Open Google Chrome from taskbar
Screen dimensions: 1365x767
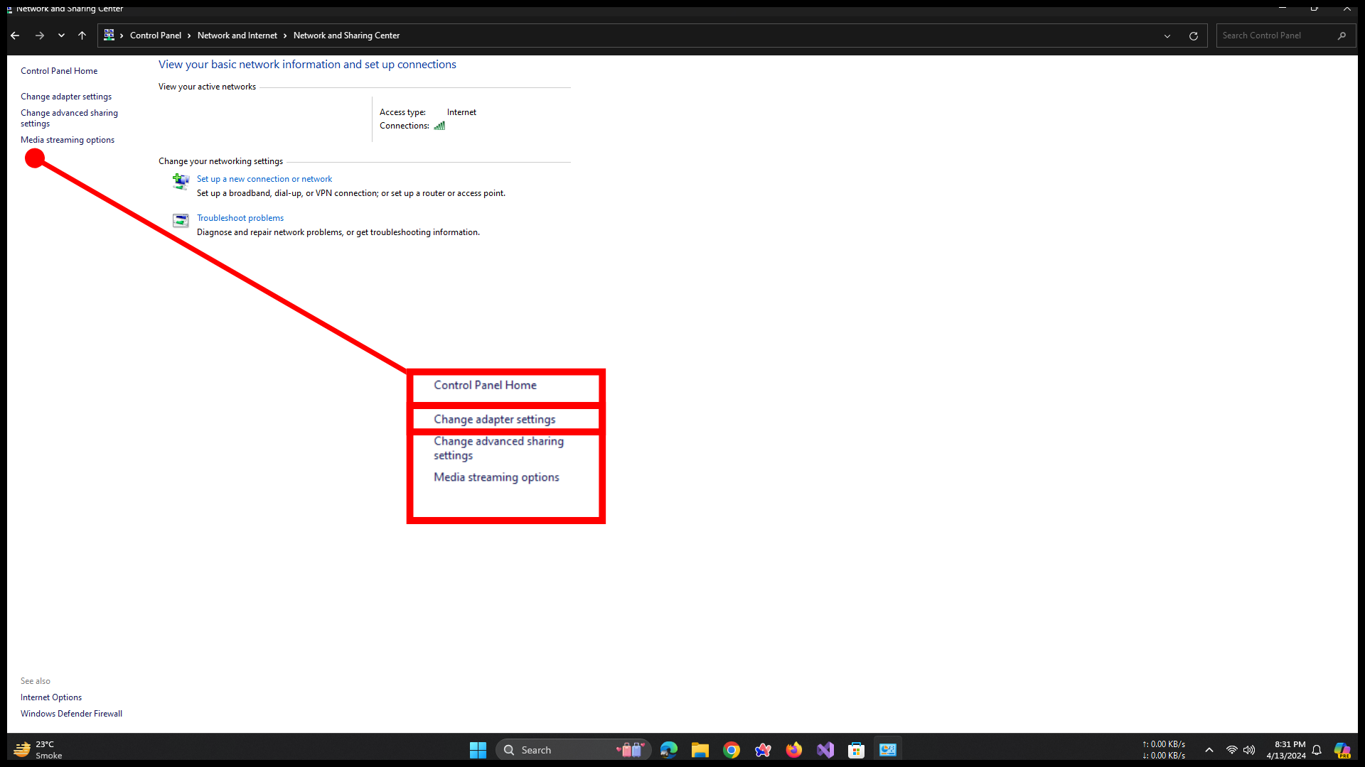coord(732,750)
